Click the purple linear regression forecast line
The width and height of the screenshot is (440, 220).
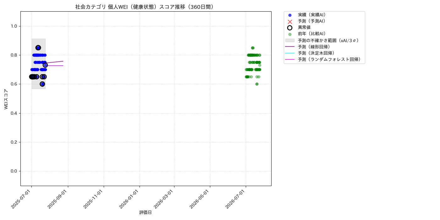[x=54, y=62]
